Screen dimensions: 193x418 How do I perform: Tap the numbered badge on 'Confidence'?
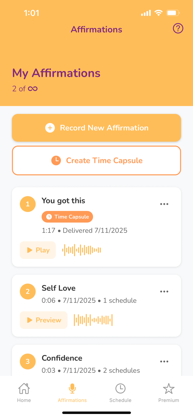28,361
